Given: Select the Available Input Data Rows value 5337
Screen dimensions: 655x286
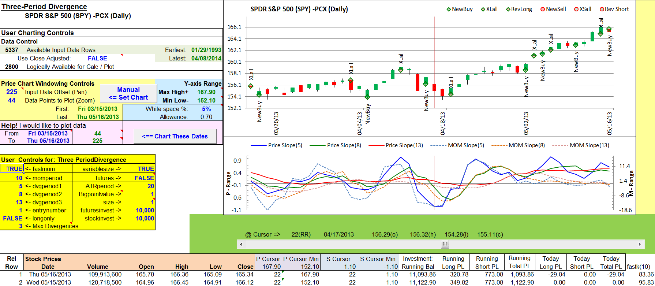Looking at the screenshot, I should click(x=12, y=50).
